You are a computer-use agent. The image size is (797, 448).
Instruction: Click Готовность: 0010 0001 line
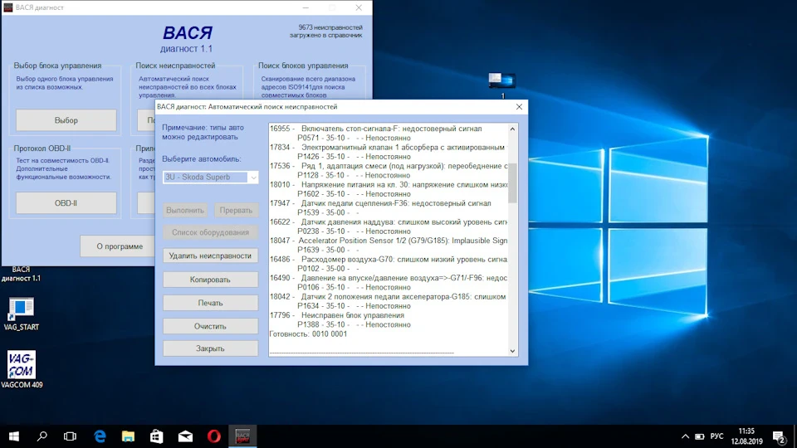coord(308,334)
